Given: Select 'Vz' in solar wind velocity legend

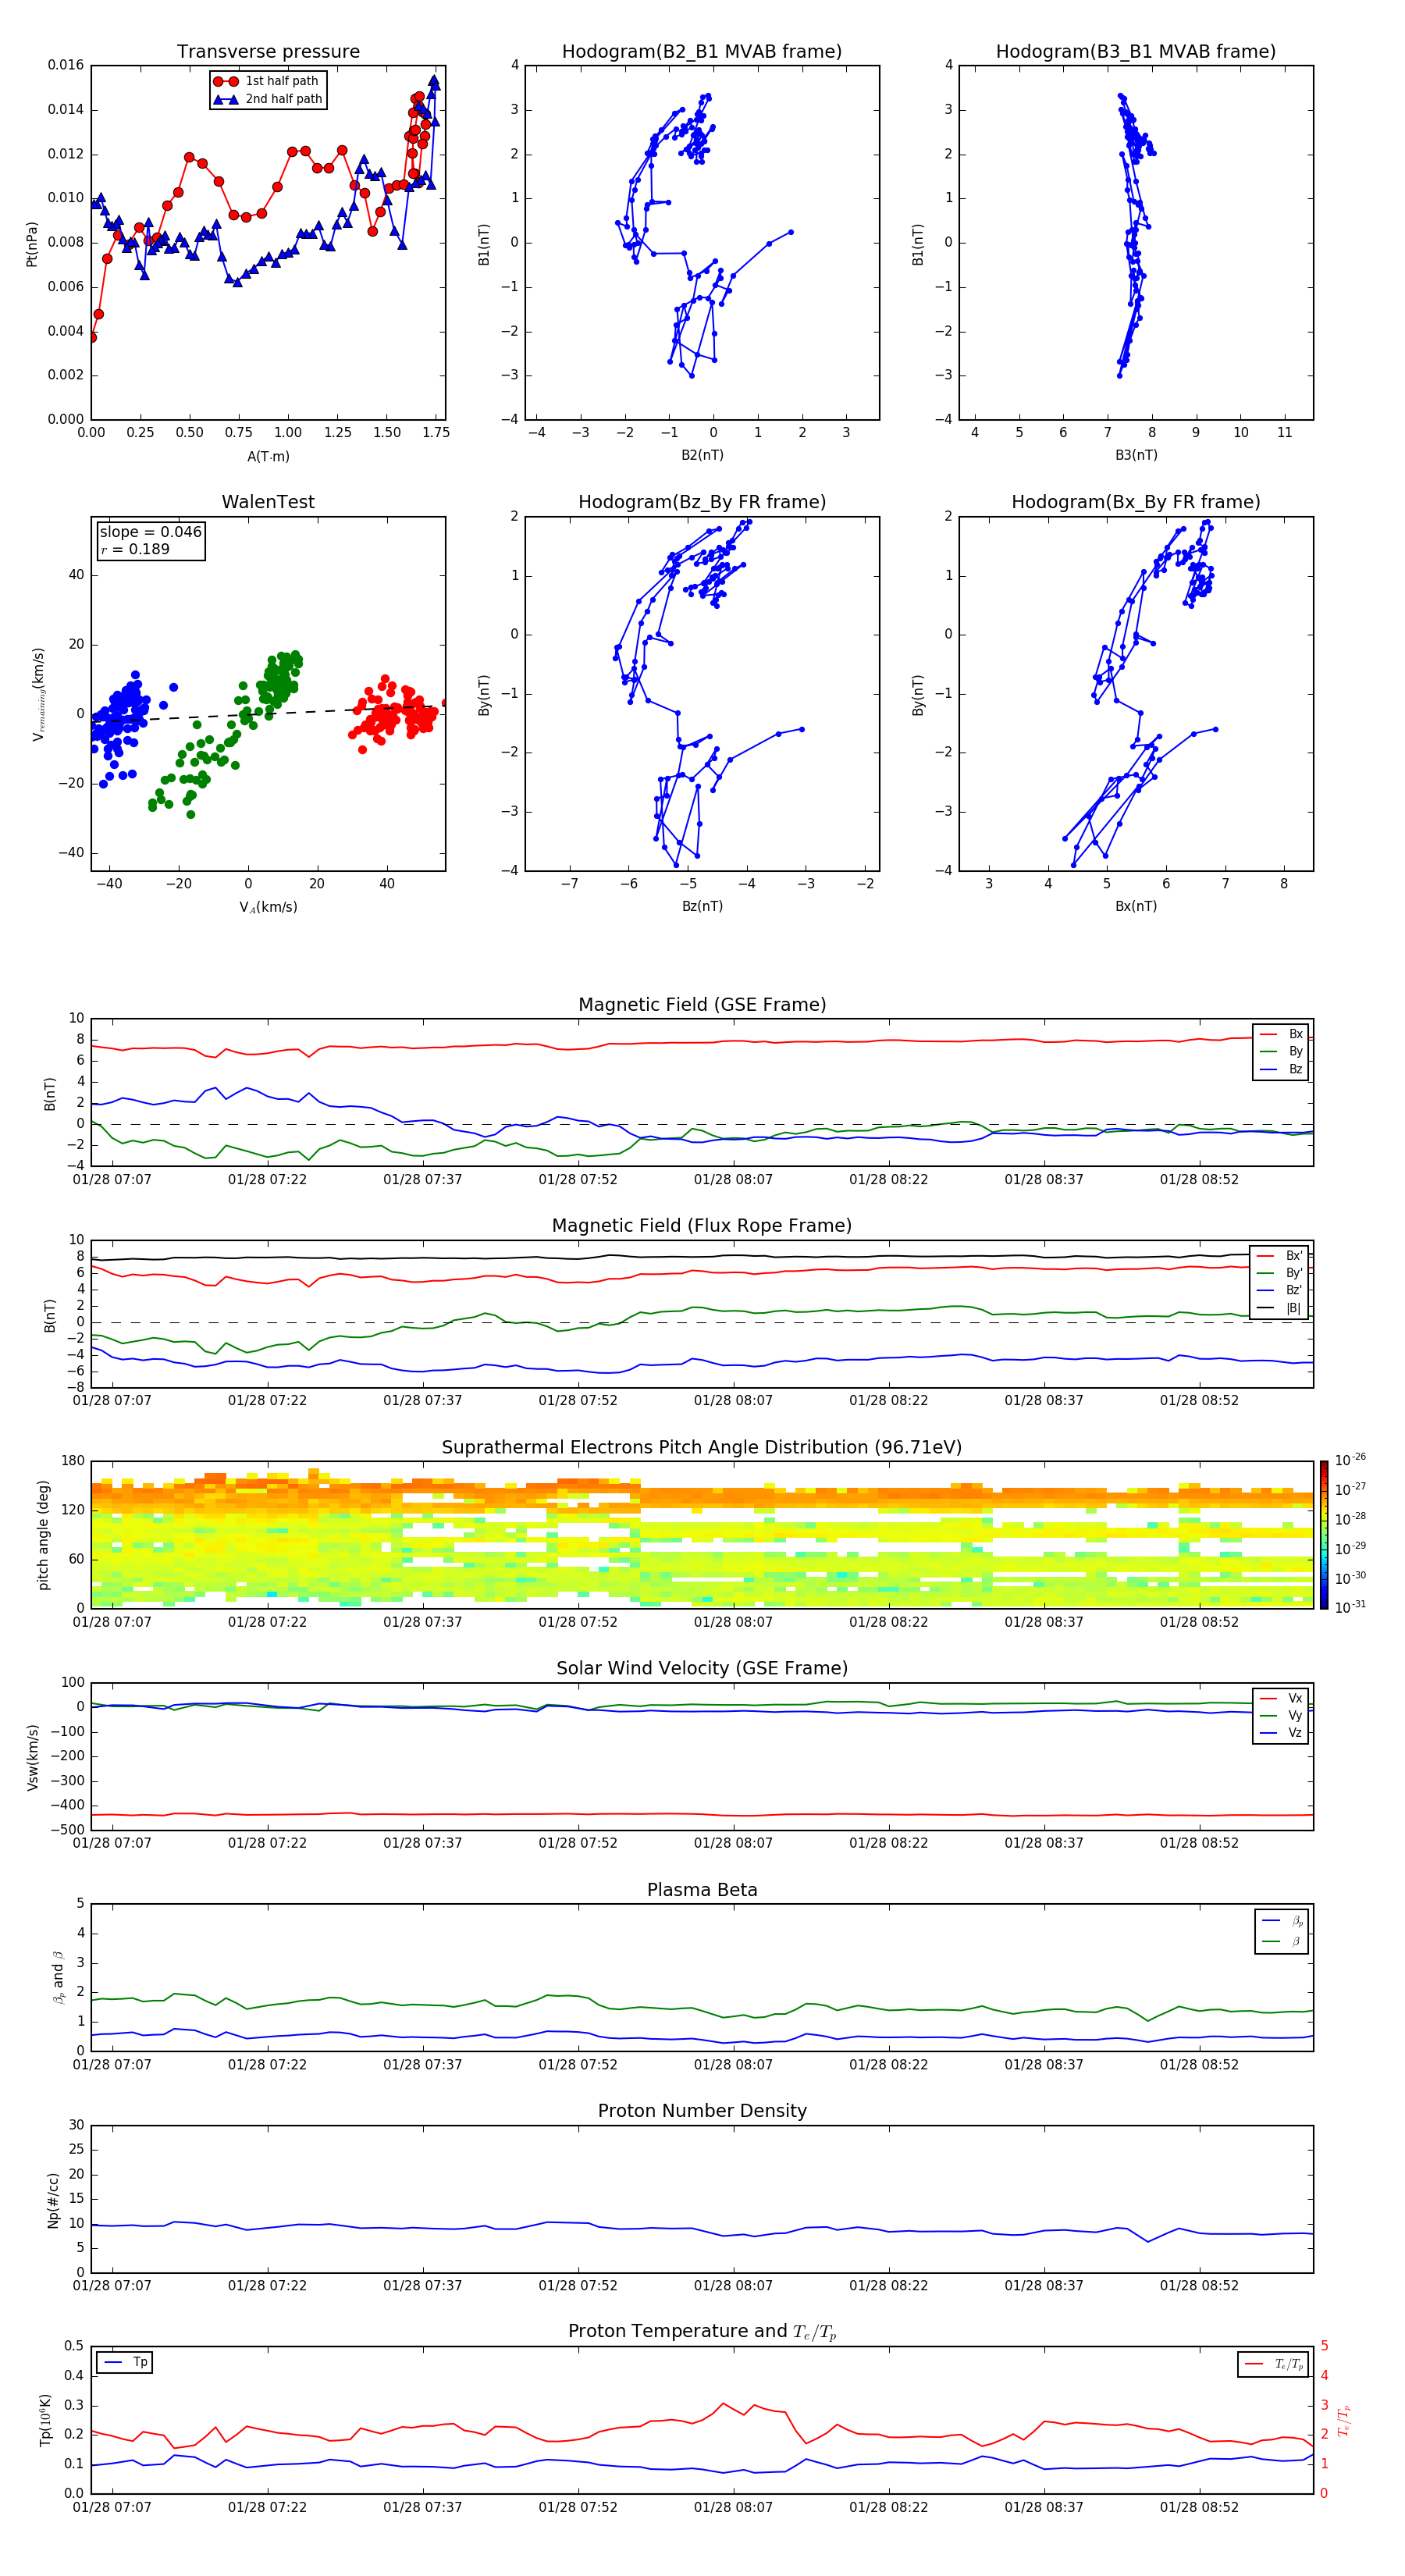Looking at the screenshot, I should [x=1282, y=1733].
